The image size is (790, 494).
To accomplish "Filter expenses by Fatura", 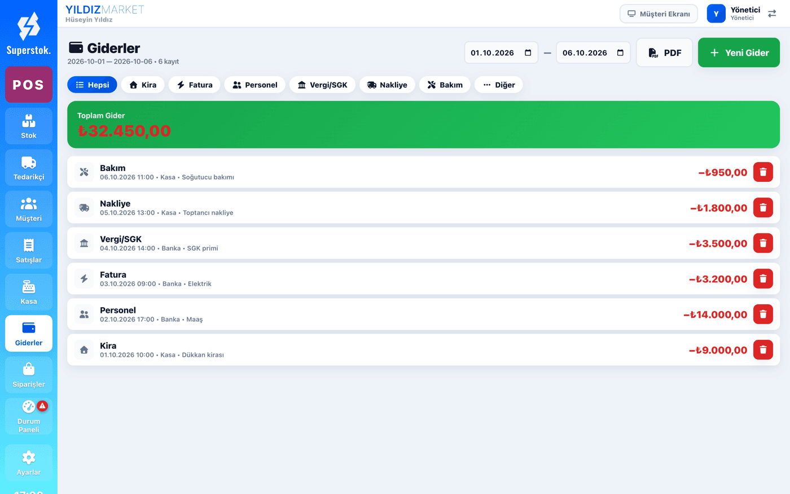I will (x=195, y=85).
